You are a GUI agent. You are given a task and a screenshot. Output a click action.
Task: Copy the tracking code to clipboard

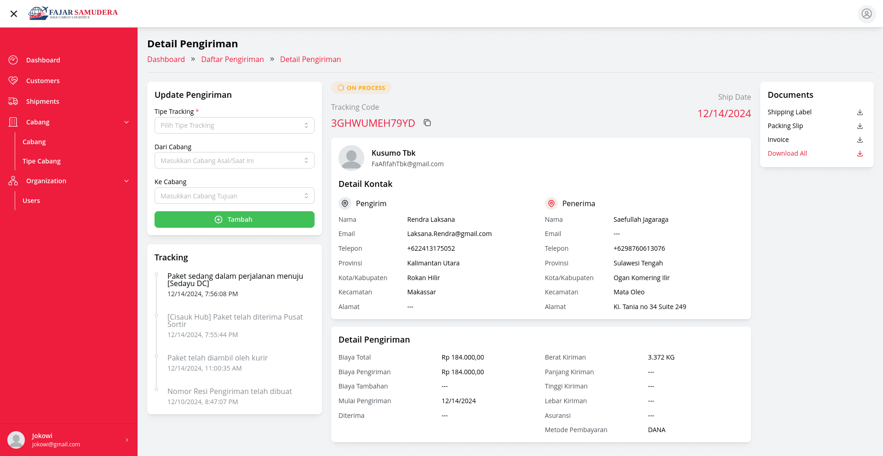point(427,123)
